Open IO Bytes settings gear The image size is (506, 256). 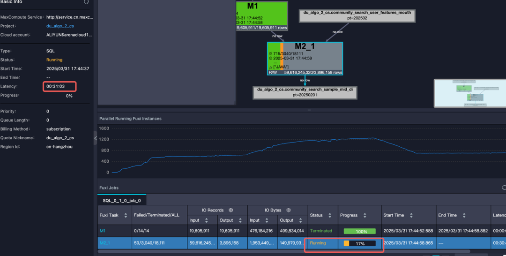pos(289,210)
